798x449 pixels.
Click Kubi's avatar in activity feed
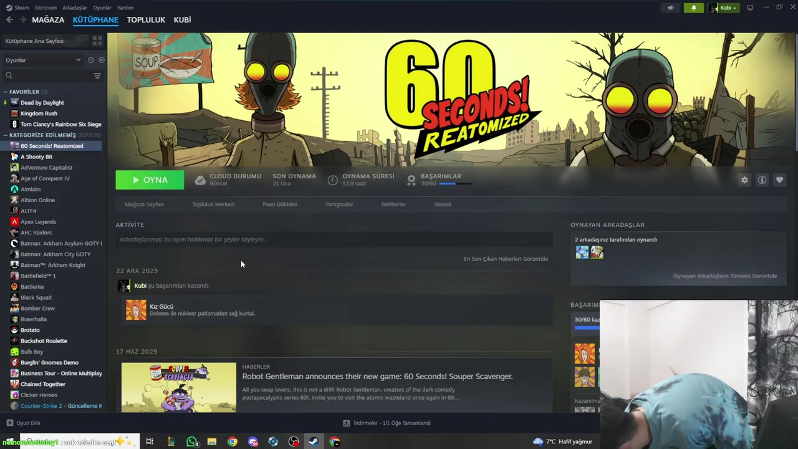click(x=124, y=286)
